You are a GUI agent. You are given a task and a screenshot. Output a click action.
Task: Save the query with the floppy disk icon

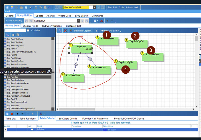(x=12, y=7)
